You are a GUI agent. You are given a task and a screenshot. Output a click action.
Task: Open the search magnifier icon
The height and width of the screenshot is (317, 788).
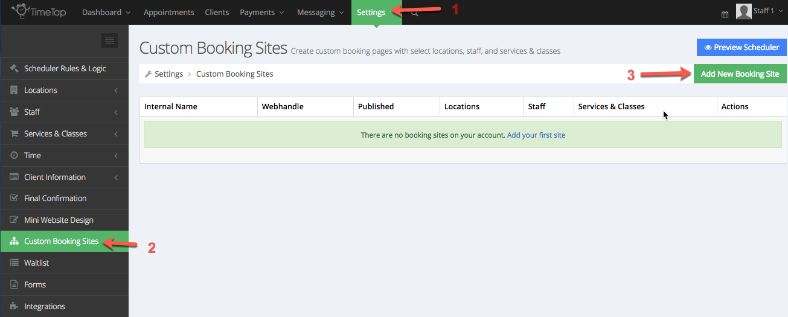[415, 13]
